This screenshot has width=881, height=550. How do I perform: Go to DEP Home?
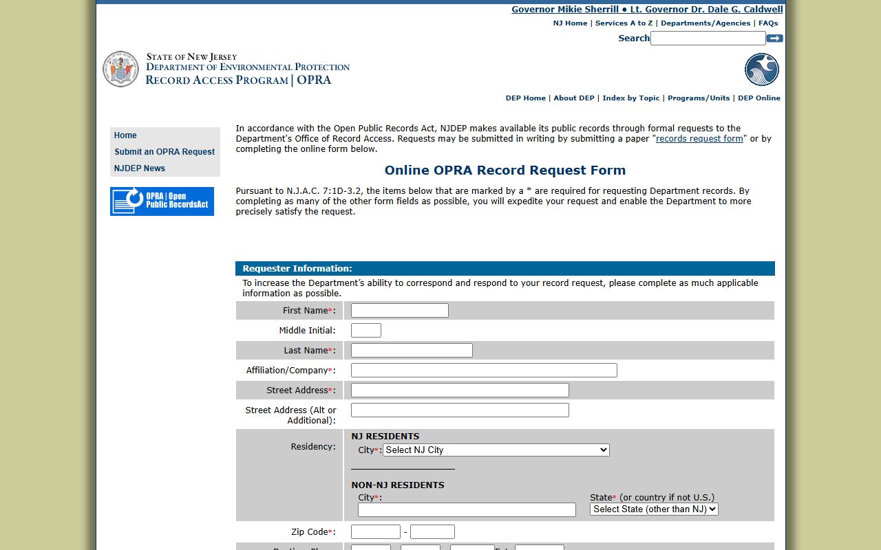[x=526, y=98]
